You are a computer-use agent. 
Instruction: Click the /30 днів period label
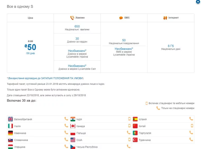click(30, 53)
